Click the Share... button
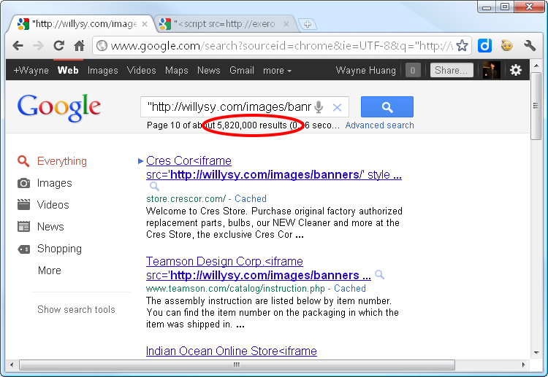This screenshot has width=548, height=377. point(452,70)
